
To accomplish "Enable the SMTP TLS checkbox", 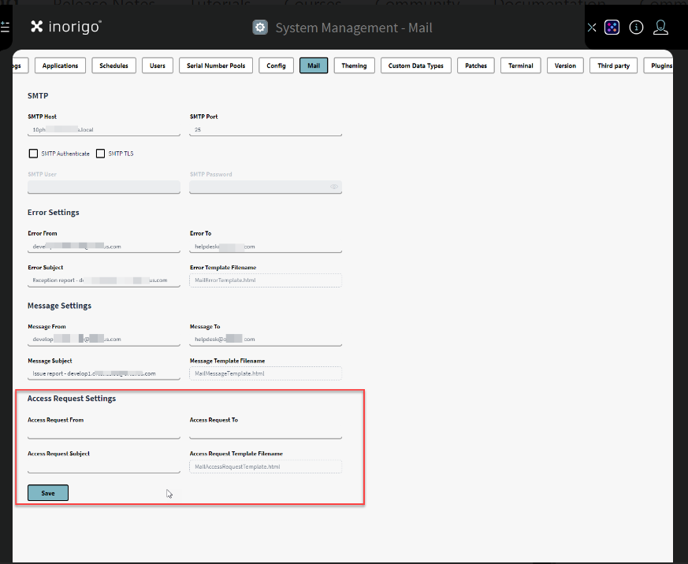I will point(101,154).
